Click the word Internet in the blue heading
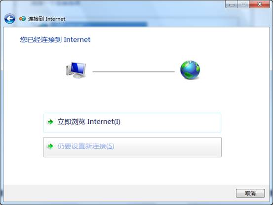 tap(77, 39)
